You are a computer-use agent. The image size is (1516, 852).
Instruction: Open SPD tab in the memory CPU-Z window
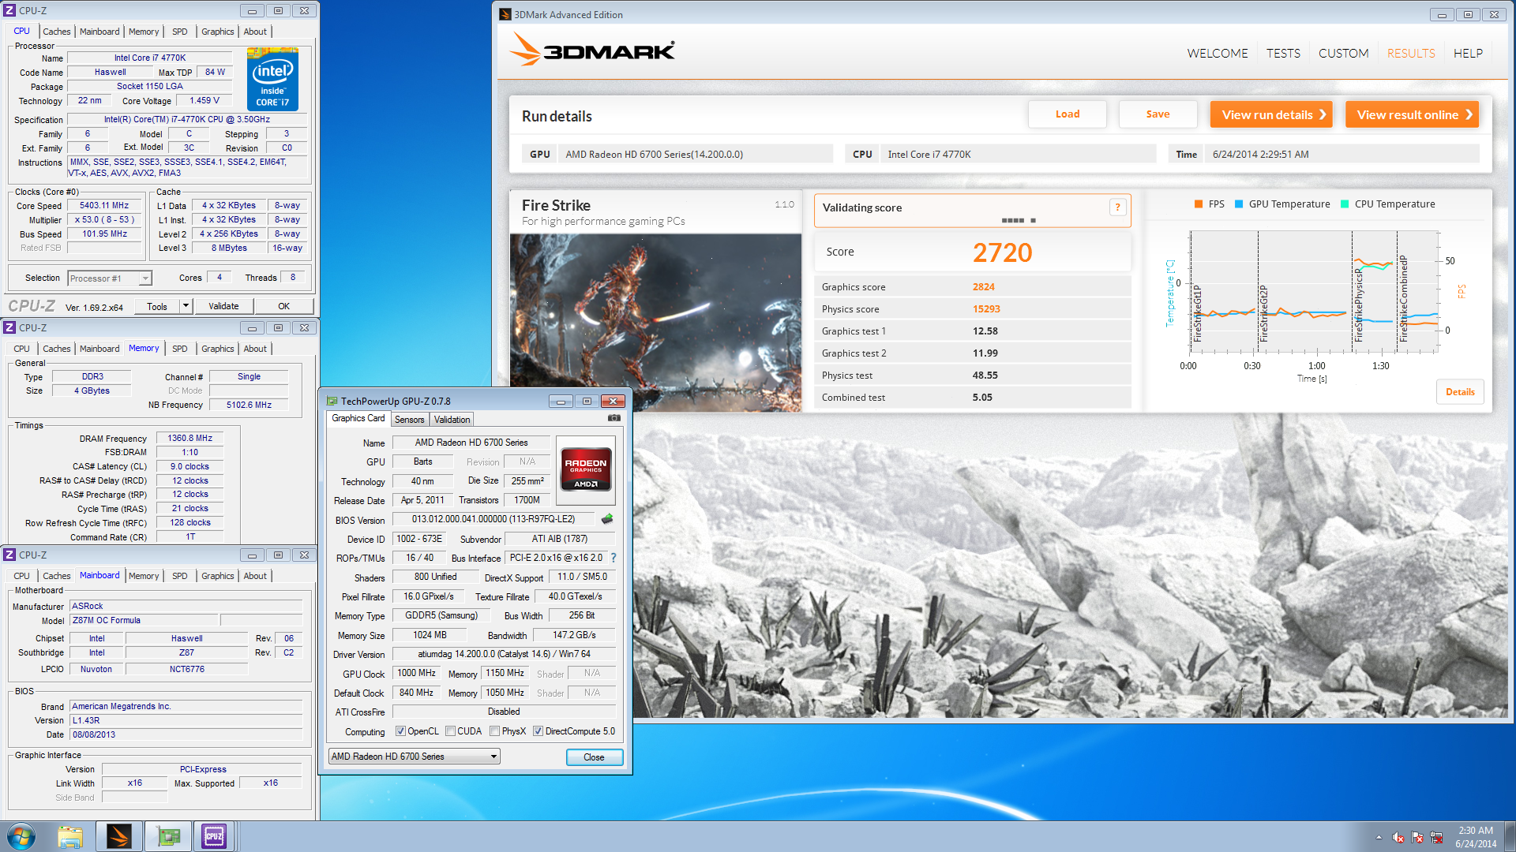click(180, 349)
